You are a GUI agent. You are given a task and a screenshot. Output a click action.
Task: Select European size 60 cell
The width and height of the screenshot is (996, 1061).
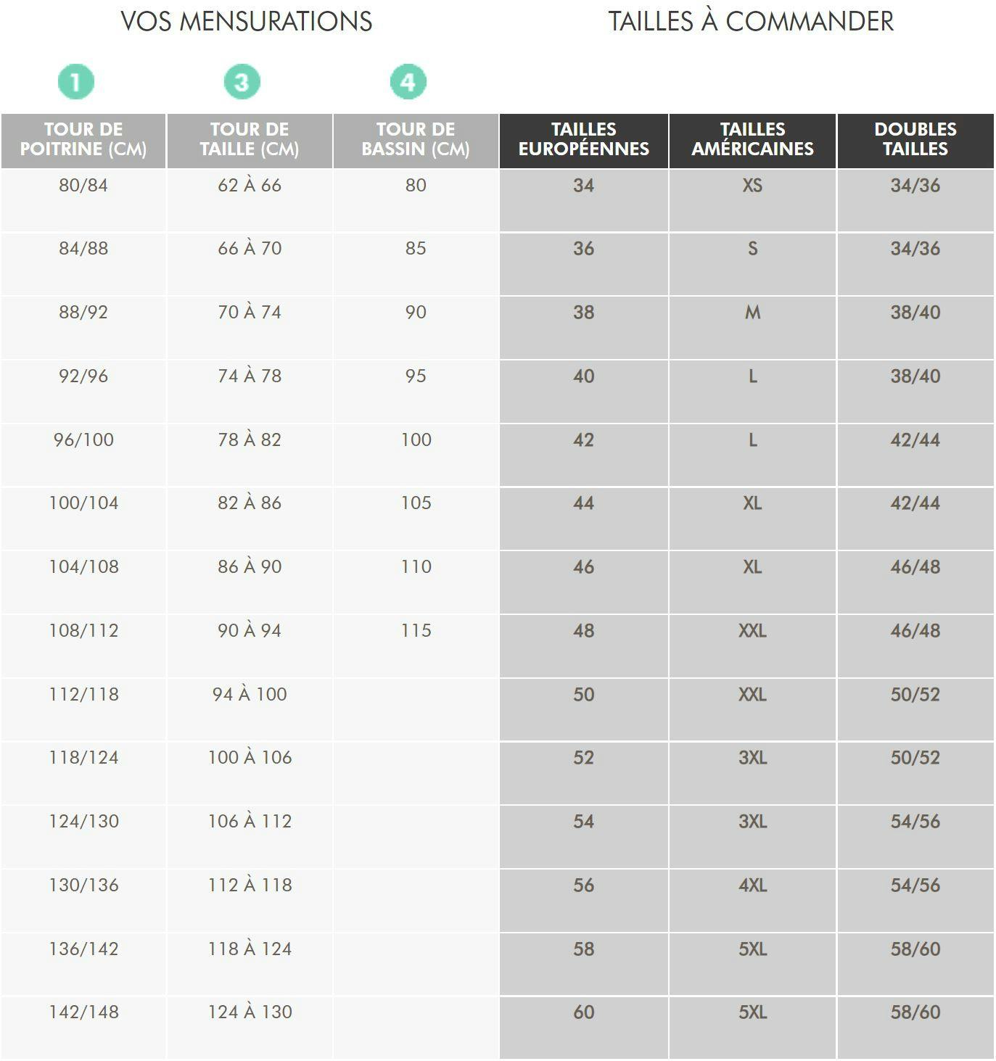[583, 1028]
